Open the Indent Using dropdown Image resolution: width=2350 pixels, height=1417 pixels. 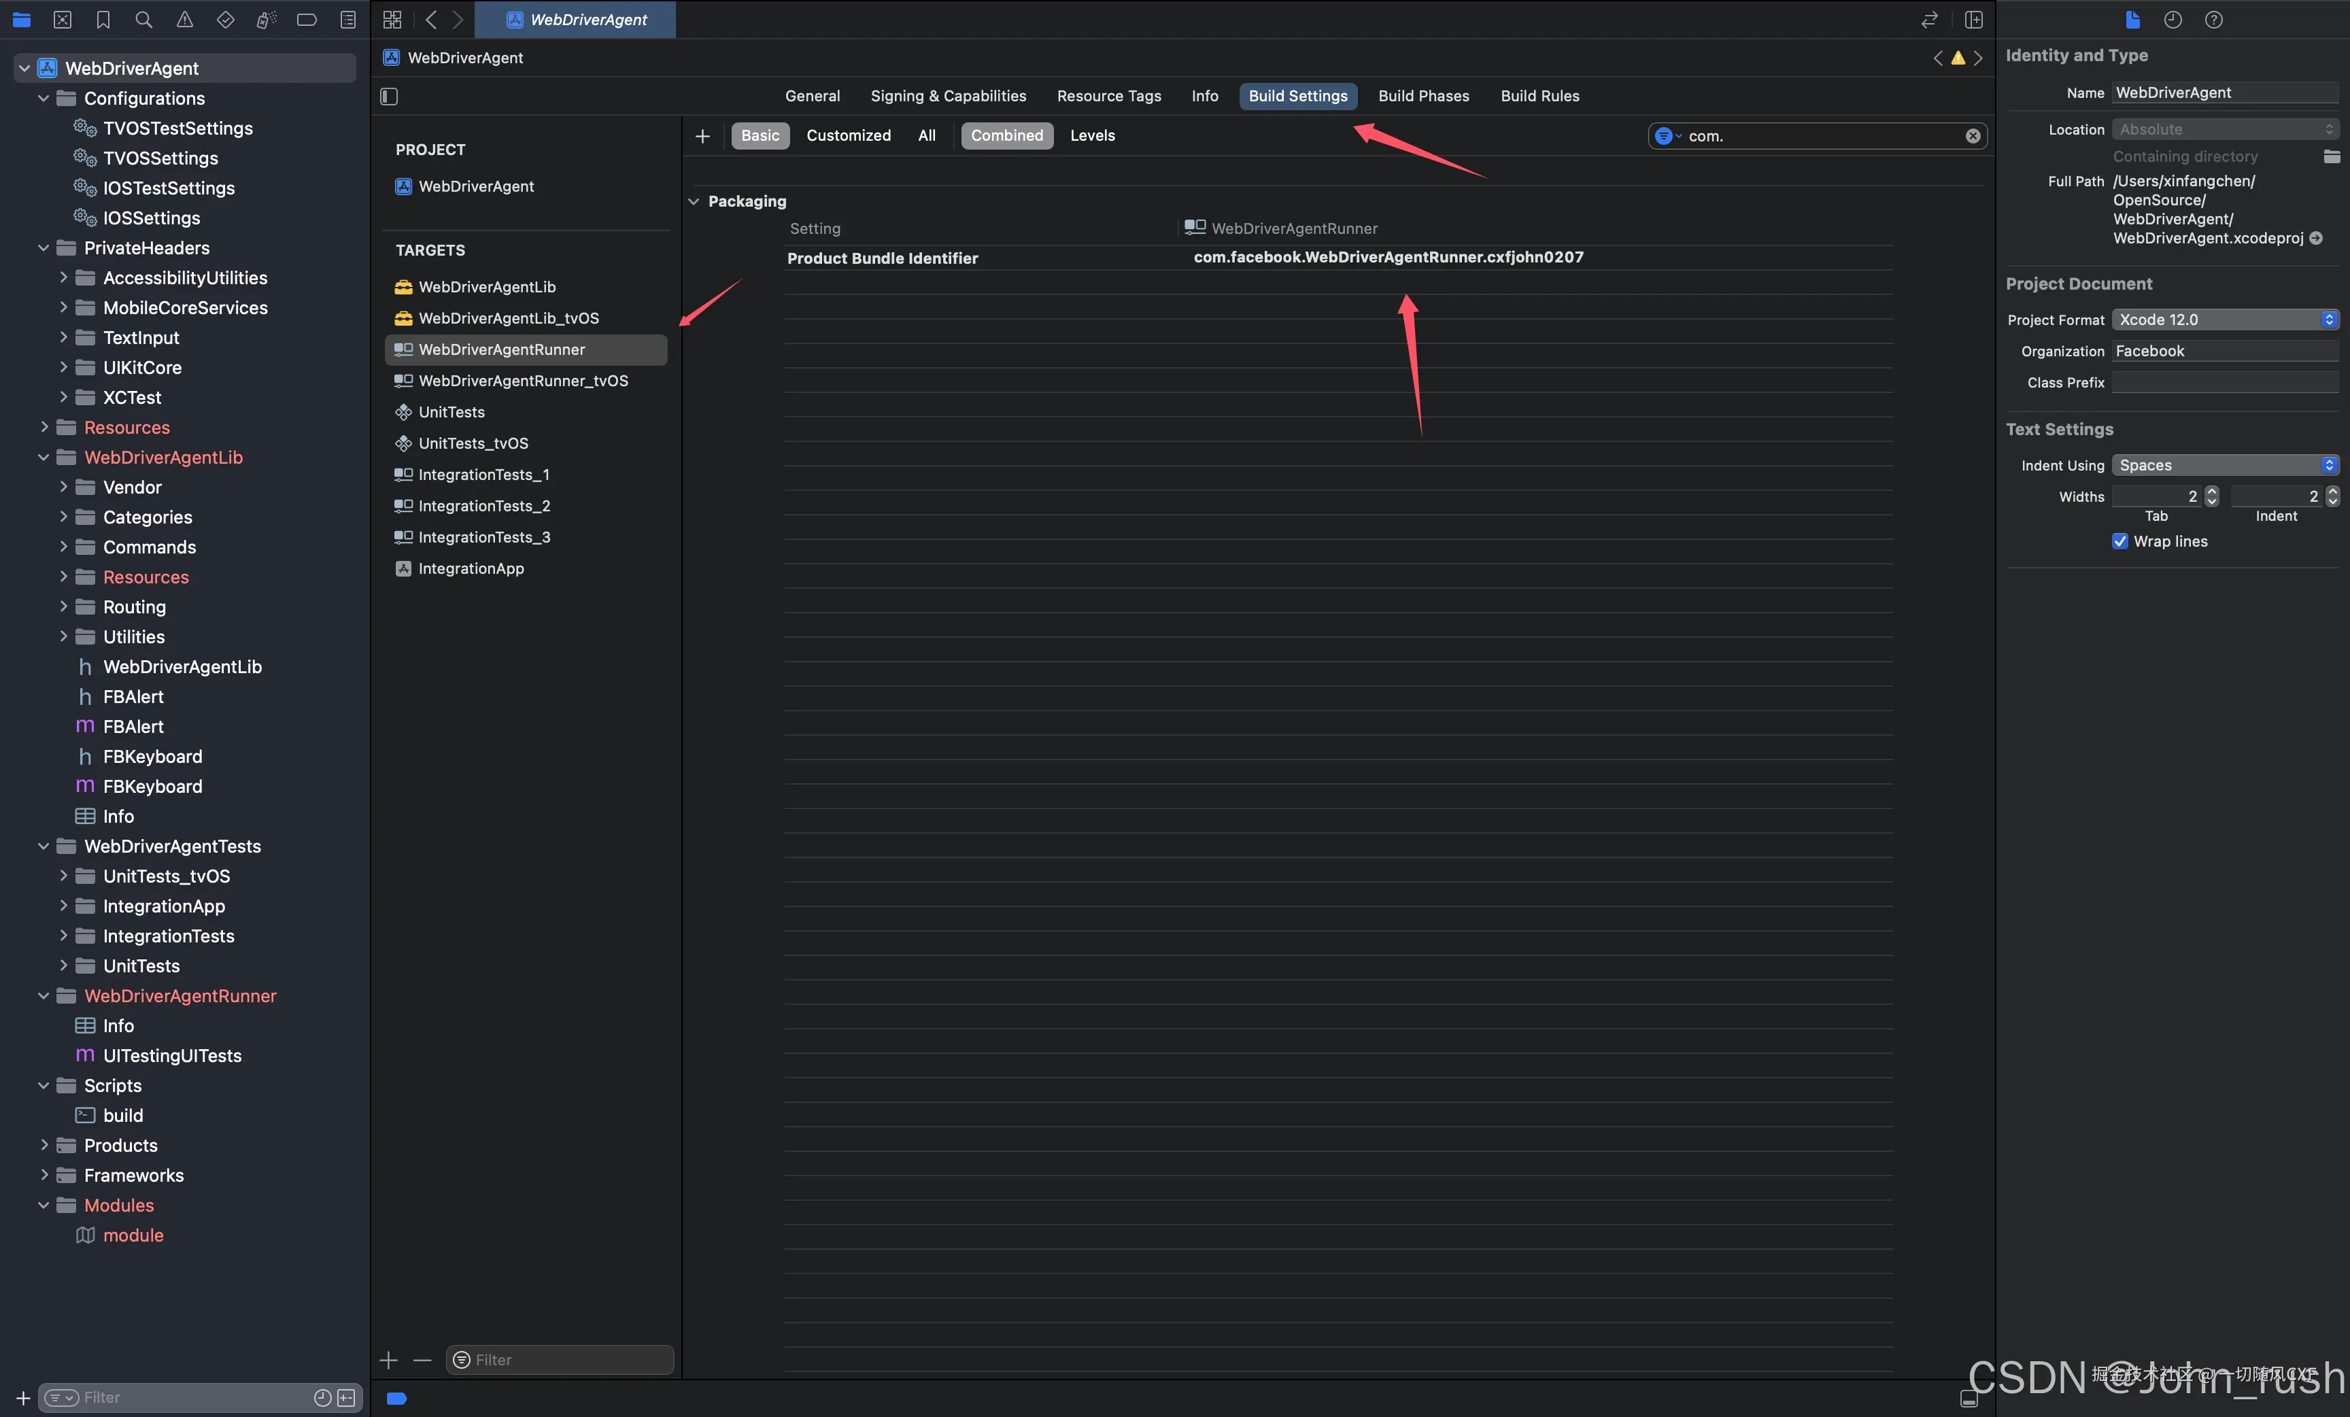(2224, 465)
